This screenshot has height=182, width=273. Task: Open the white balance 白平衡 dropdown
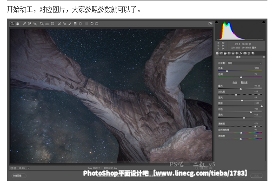[x=245, y=63]
